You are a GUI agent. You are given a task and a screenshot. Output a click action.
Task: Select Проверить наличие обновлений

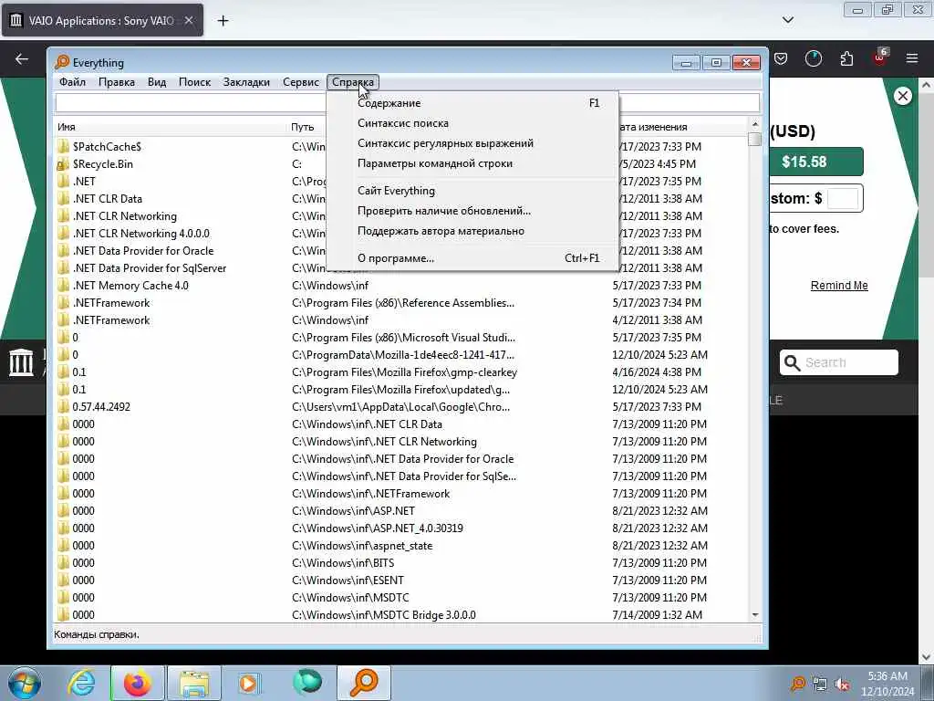(472, 211)
